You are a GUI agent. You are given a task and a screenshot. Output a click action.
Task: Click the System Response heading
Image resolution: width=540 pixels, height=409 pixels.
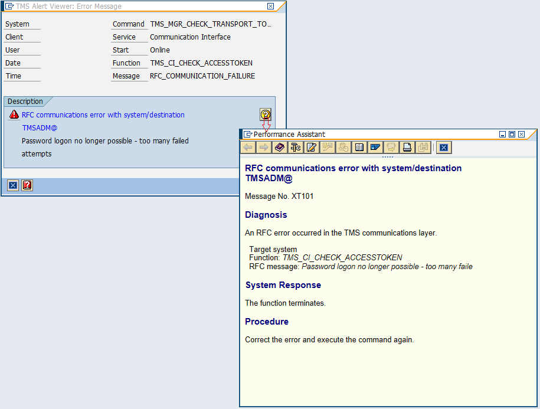point(283,285)
